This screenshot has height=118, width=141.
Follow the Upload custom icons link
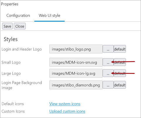(67, 111)
